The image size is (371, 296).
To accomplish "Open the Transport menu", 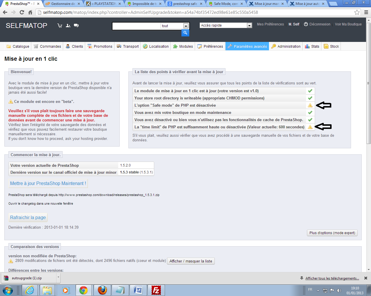I will [128, 46].
